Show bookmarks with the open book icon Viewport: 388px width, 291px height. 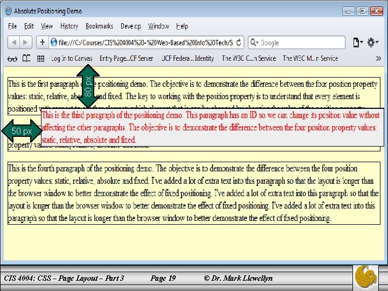[x=26, y=58]
